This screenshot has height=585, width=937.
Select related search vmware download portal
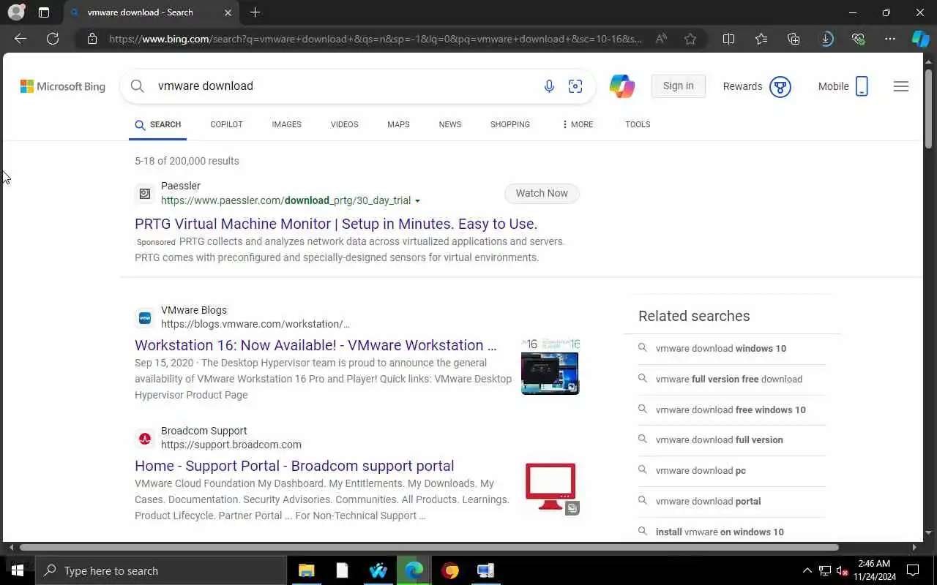click(x=708, y=502)
